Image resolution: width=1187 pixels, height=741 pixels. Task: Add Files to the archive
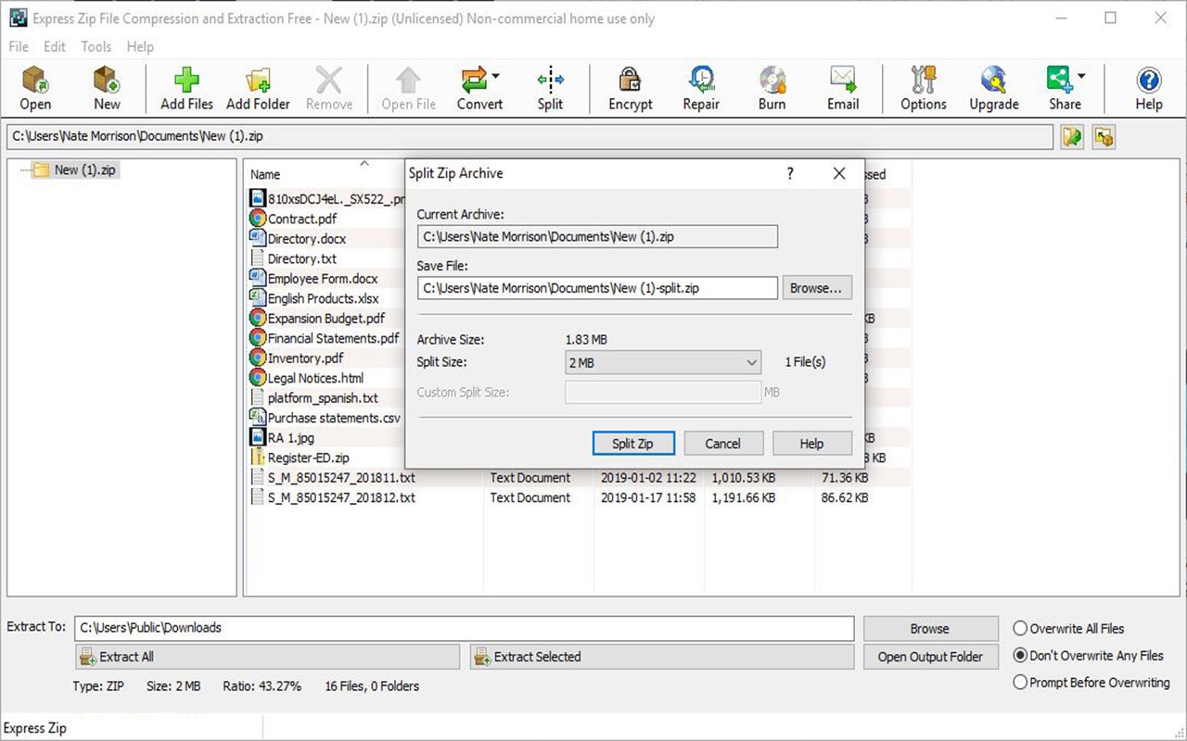point(185,88)
